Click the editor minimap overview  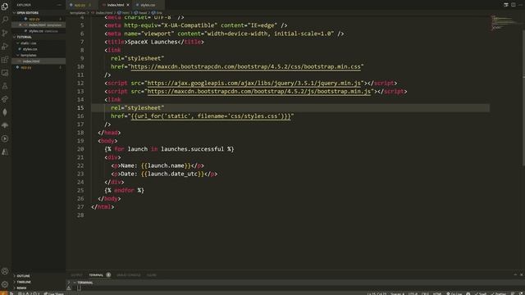(505, 24)
